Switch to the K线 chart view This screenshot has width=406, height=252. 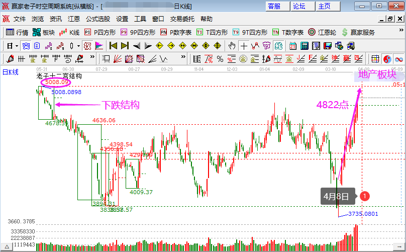click(69, 32)
